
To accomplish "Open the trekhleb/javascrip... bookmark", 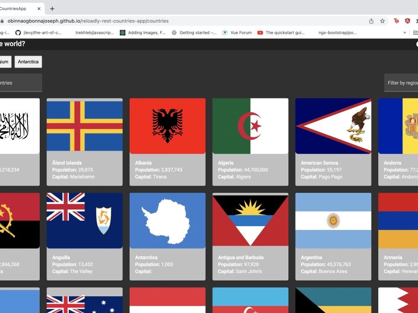I will click(x=94, y=33).
